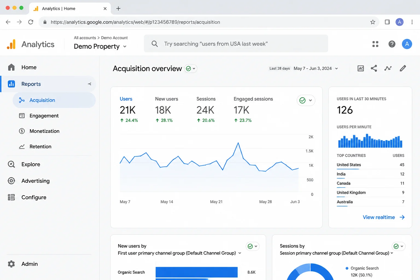
Task: Select the United States country row
Action: click(x=371, y=165)
